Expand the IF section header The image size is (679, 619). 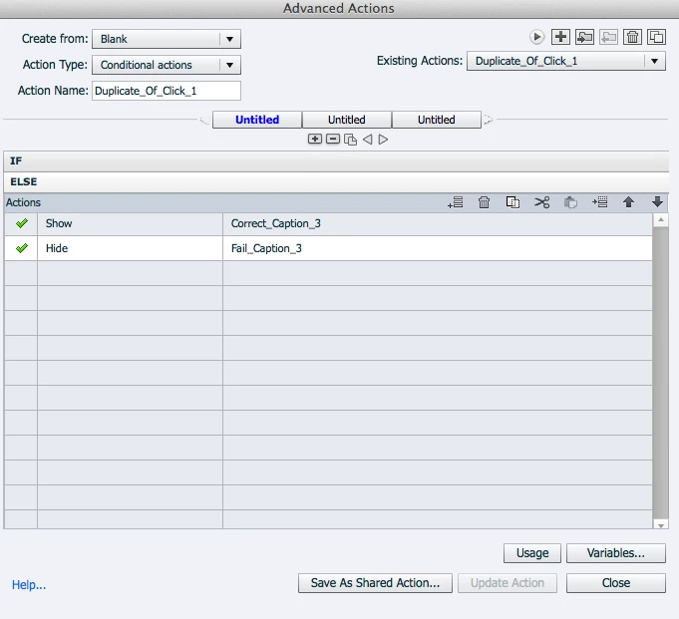point(336,161)
